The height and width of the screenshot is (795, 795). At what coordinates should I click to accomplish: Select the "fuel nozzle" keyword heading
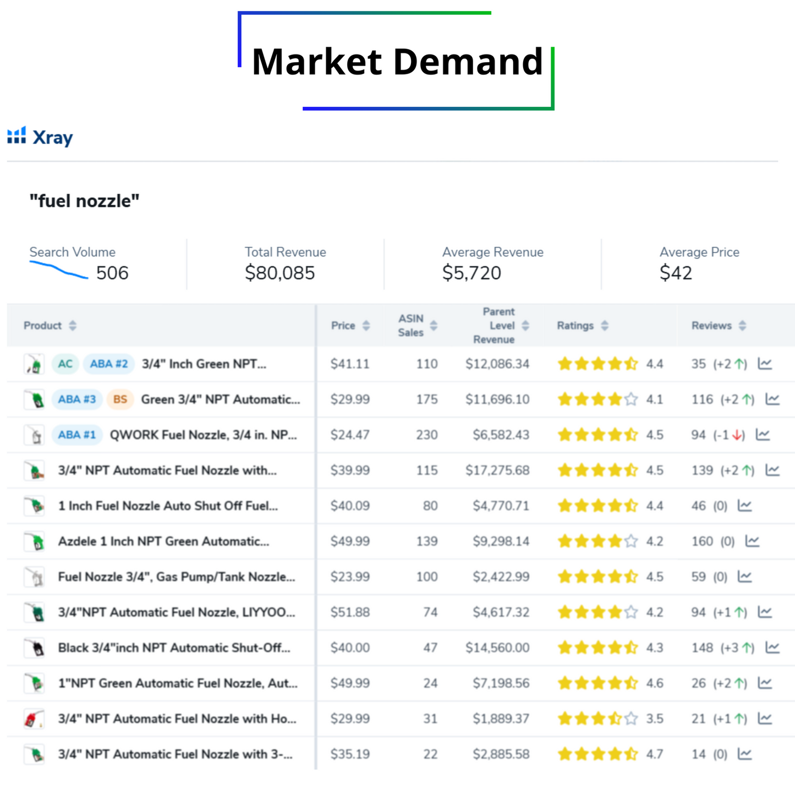84,201
